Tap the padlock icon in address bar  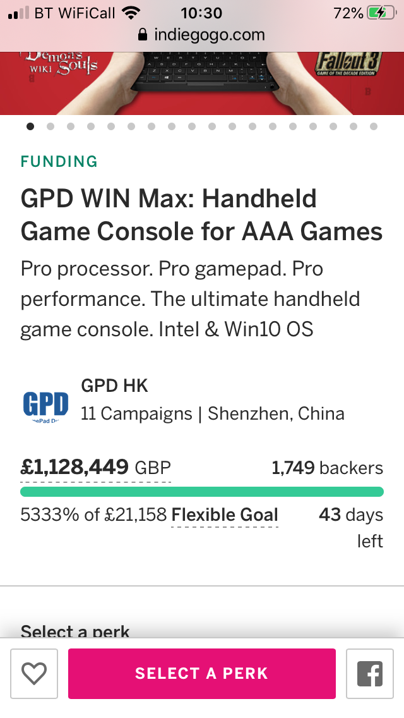[143, 35]
